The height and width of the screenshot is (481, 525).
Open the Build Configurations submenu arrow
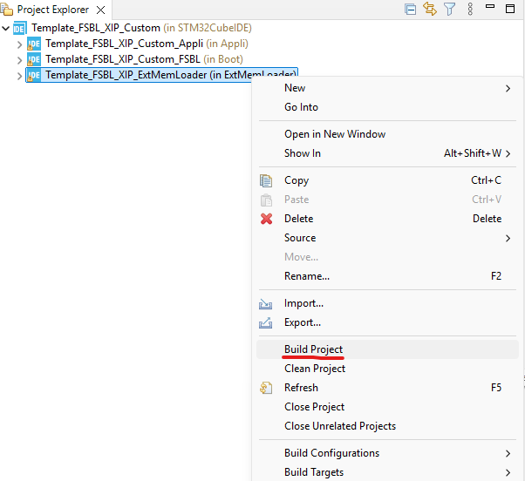(508, 453)
